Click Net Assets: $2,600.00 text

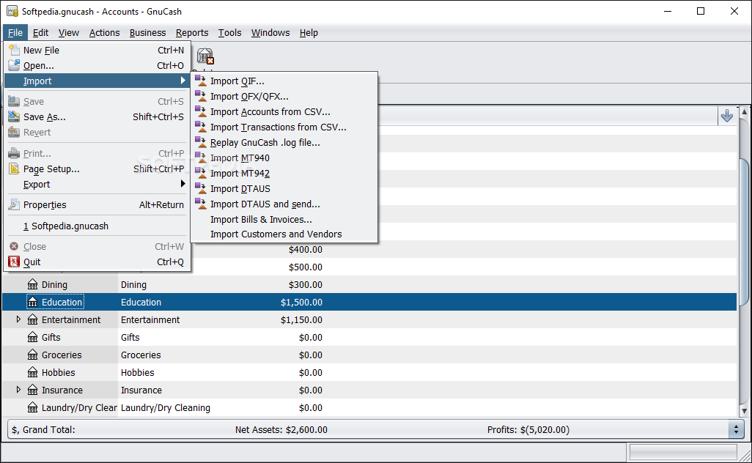coord(281,429)
